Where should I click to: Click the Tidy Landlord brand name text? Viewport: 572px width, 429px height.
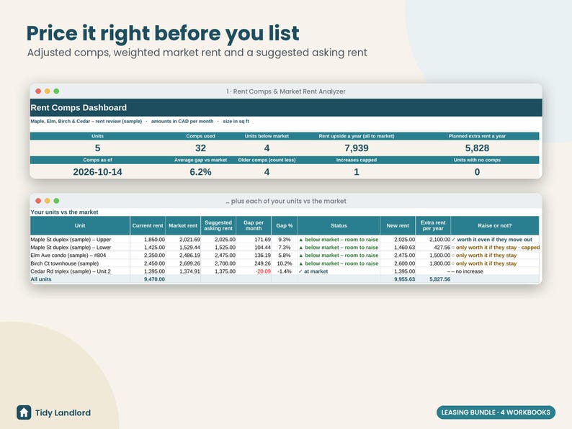tap(63, 413)
